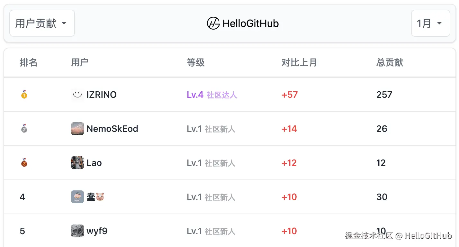Click wyf9's avatar thumbnail
The height and width of the screenshot is (247, 459).
tap(77, 231)
